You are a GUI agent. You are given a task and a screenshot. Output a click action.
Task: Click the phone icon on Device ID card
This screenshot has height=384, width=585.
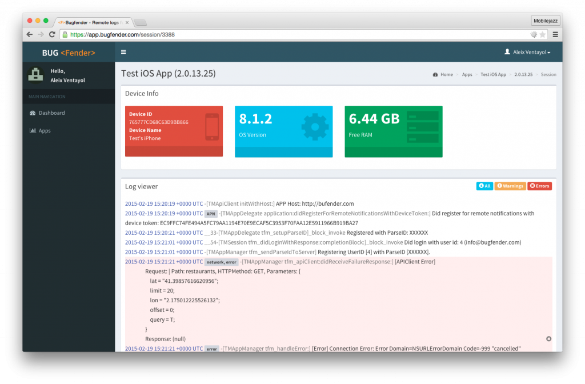click(212, 127)
